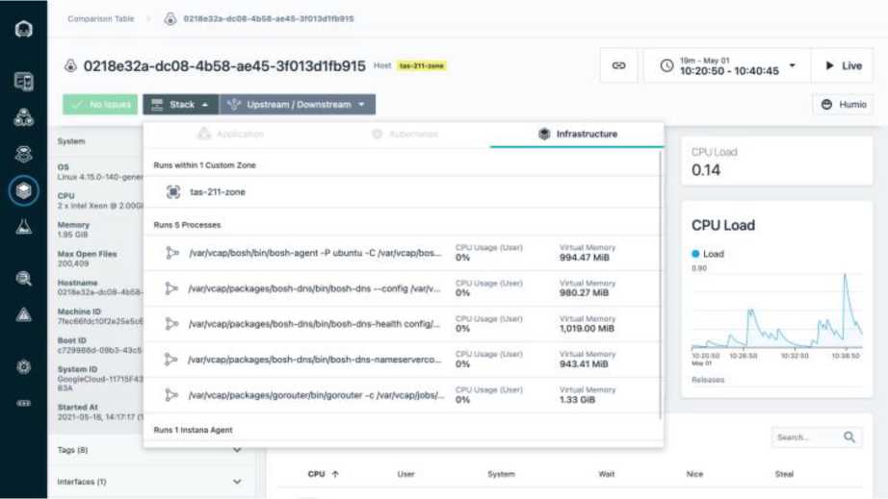The image size is (888, 499).
Task: Click the Instana logo in the sidebar
Action: click(23, 29)
